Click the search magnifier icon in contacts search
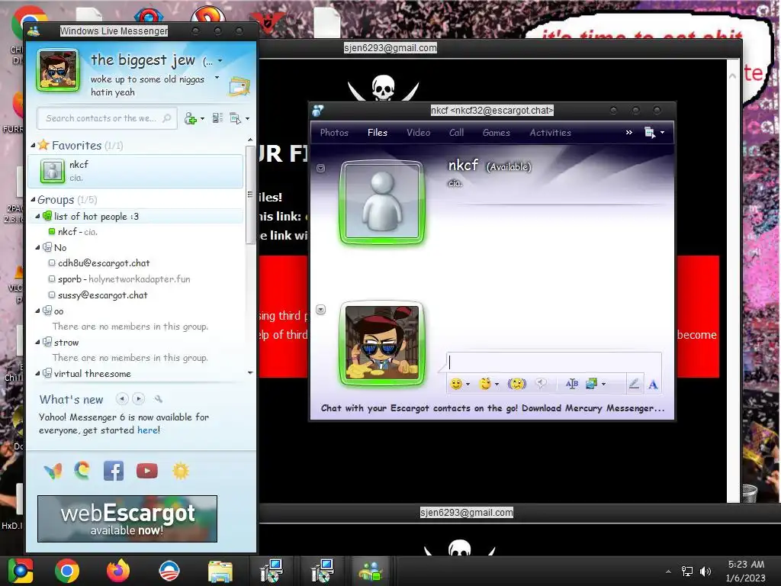The image size is (781, 586). pyautogui.click(x=167, y=118)
